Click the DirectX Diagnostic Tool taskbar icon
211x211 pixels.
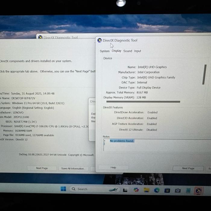pos(198,191)
